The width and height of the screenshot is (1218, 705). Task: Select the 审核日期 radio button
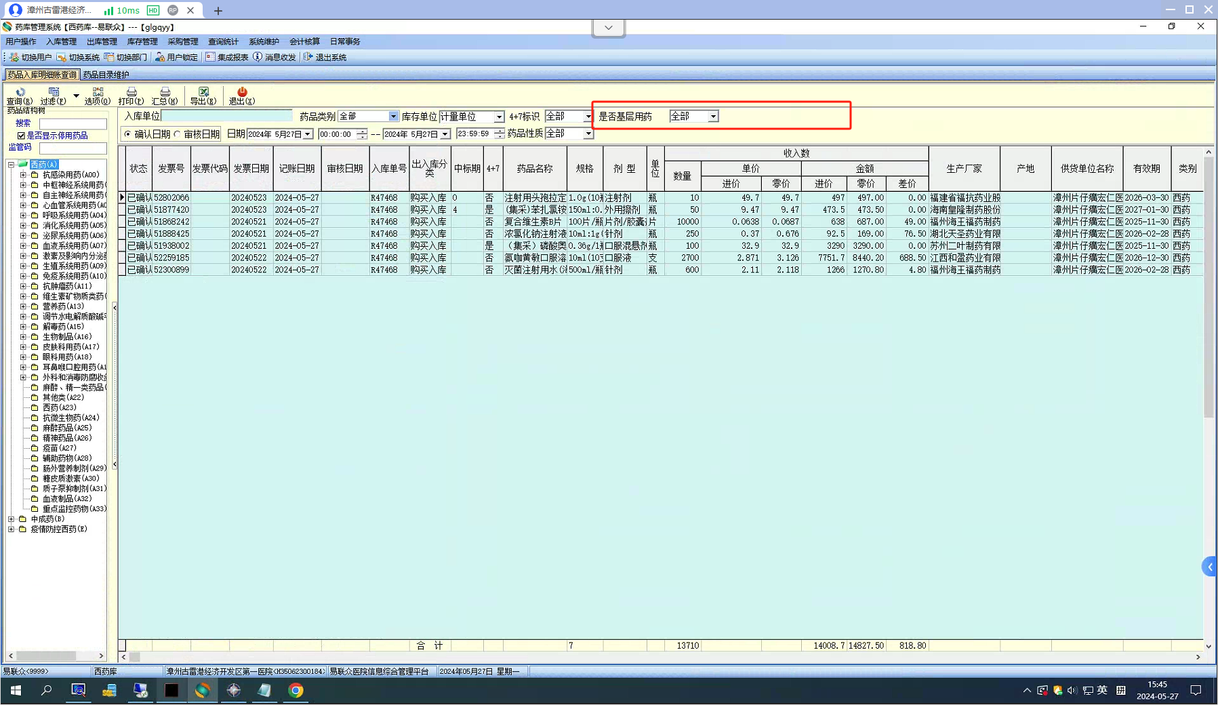point(177,134)
